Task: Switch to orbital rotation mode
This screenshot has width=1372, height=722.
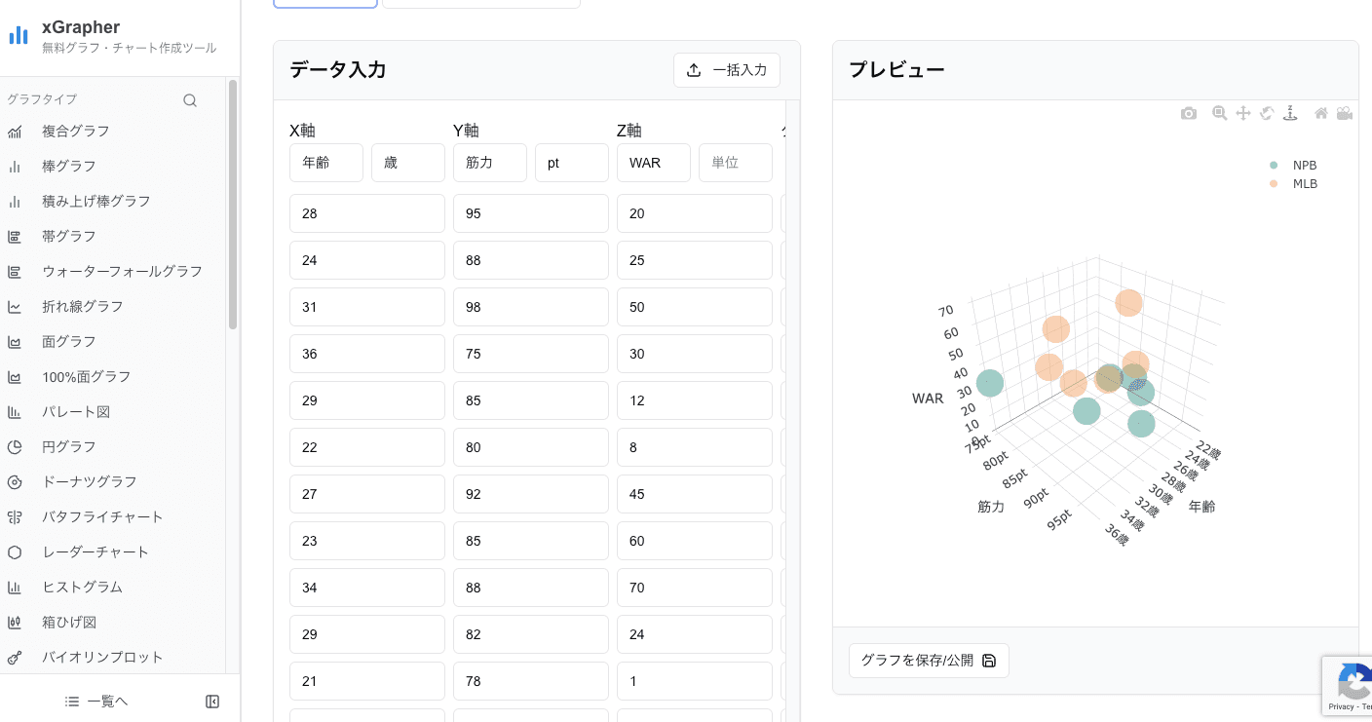Action: coord(1267,113)
